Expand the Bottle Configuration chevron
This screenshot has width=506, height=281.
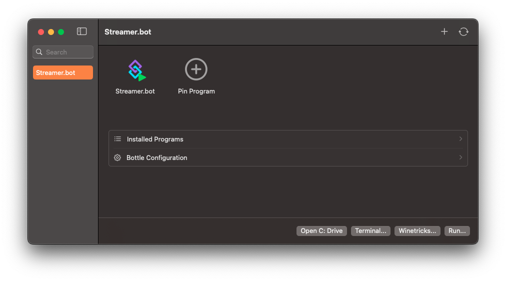pyautogui.click(x=460, y=157)
